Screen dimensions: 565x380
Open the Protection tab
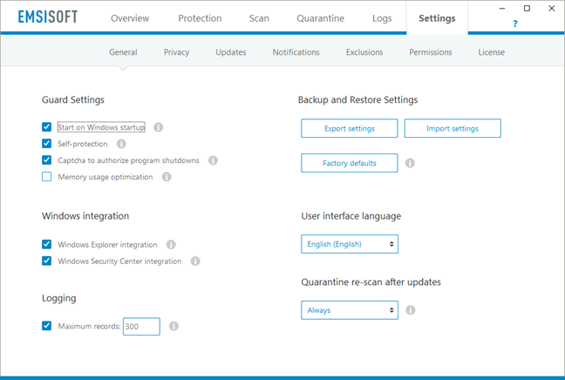200,18
